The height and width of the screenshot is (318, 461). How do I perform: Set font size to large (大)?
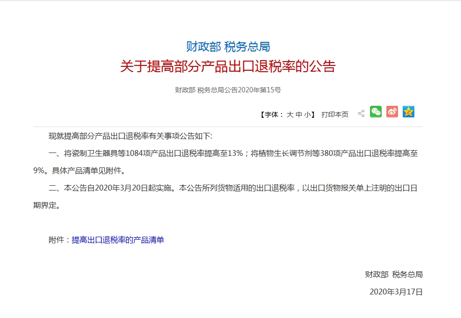290,114
